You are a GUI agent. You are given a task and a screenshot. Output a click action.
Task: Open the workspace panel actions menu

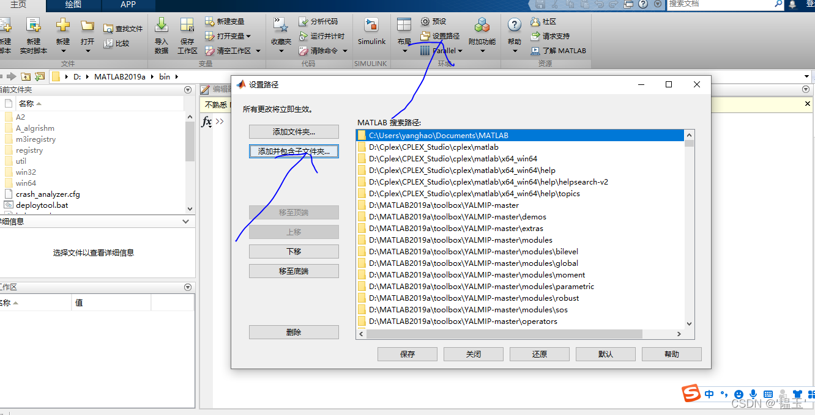tap(188, 287)
